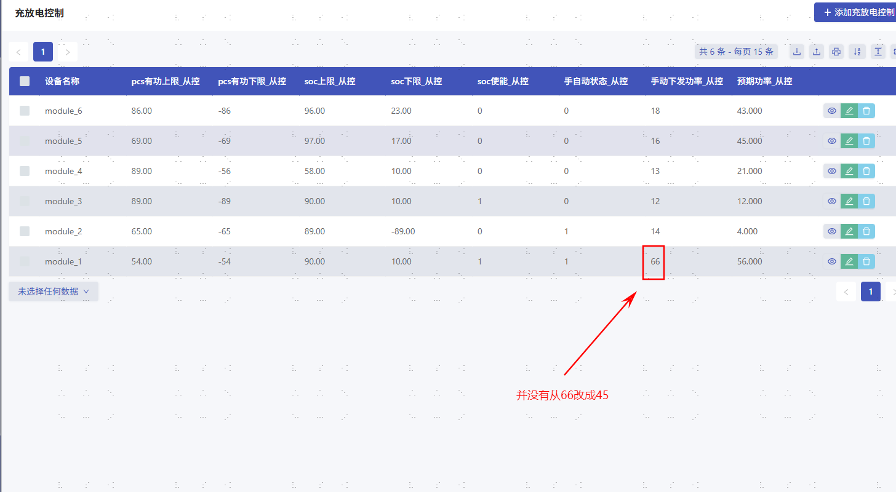The height and width of the screenshot is (492, 896).
Task: Delete the module_6 row
Action: click(x=866, y=111)
